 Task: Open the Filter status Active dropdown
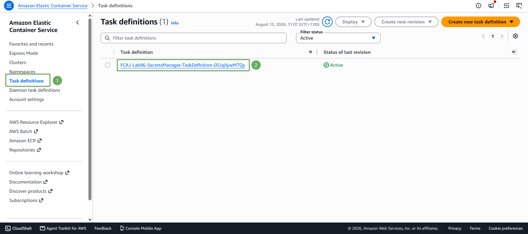tap(338, 38)
